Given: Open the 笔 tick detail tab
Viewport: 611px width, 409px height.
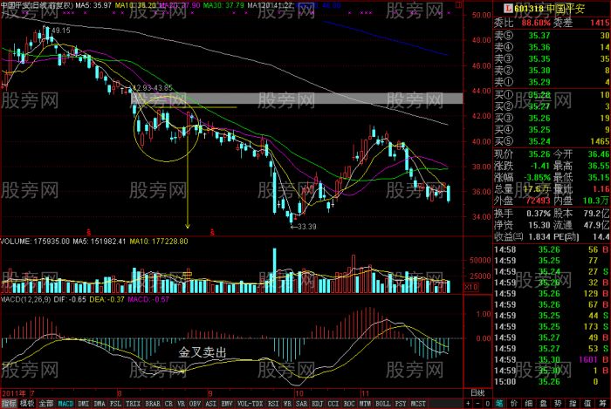Looking at the screenshot, I should [499, 404].
